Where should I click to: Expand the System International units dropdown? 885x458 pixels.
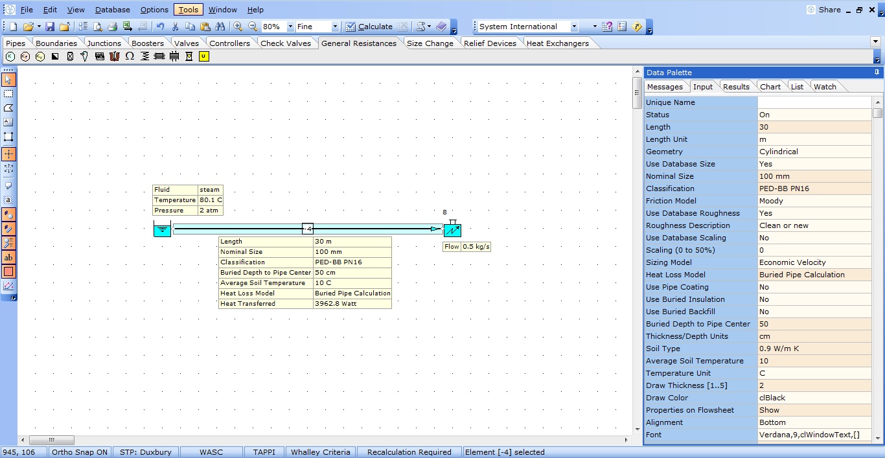pos(574,27)
